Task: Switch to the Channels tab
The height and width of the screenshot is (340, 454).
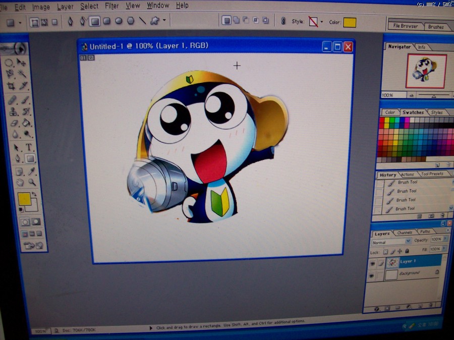Action: click(405, 233)
